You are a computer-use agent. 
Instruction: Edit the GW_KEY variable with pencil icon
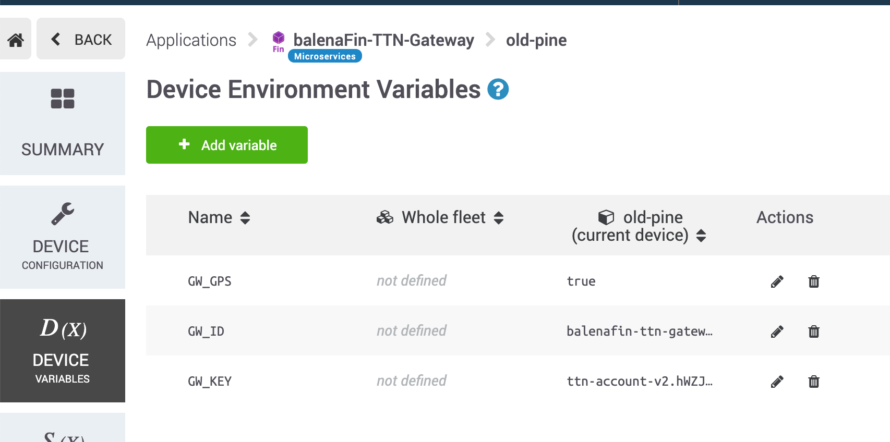click(x=777, y=382)
